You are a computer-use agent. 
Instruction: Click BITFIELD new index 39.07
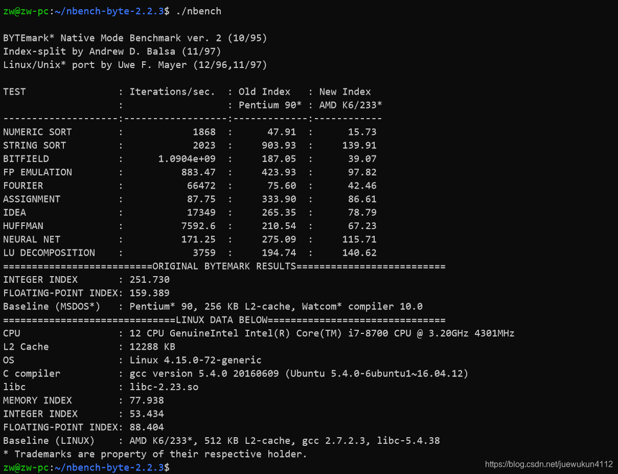coord(362,159)
